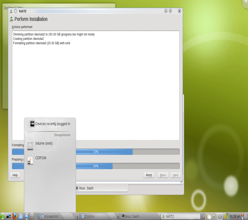Viewport: 248px width, 220px height.
Task: Click the device notifier plug icon
Action: tap(32, 124)
